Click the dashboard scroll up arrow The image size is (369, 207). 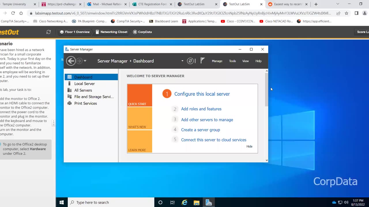[x=266, y=71]
